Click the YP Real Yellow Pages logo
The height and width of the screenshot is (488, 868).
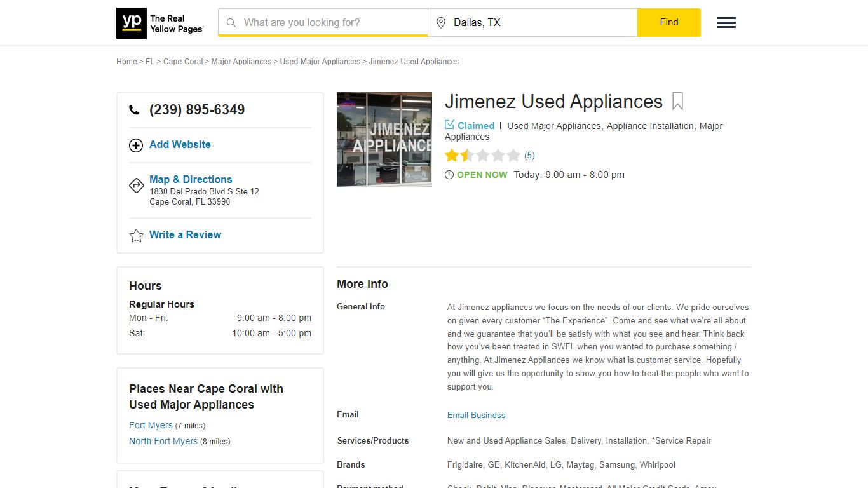click(160, 23)
